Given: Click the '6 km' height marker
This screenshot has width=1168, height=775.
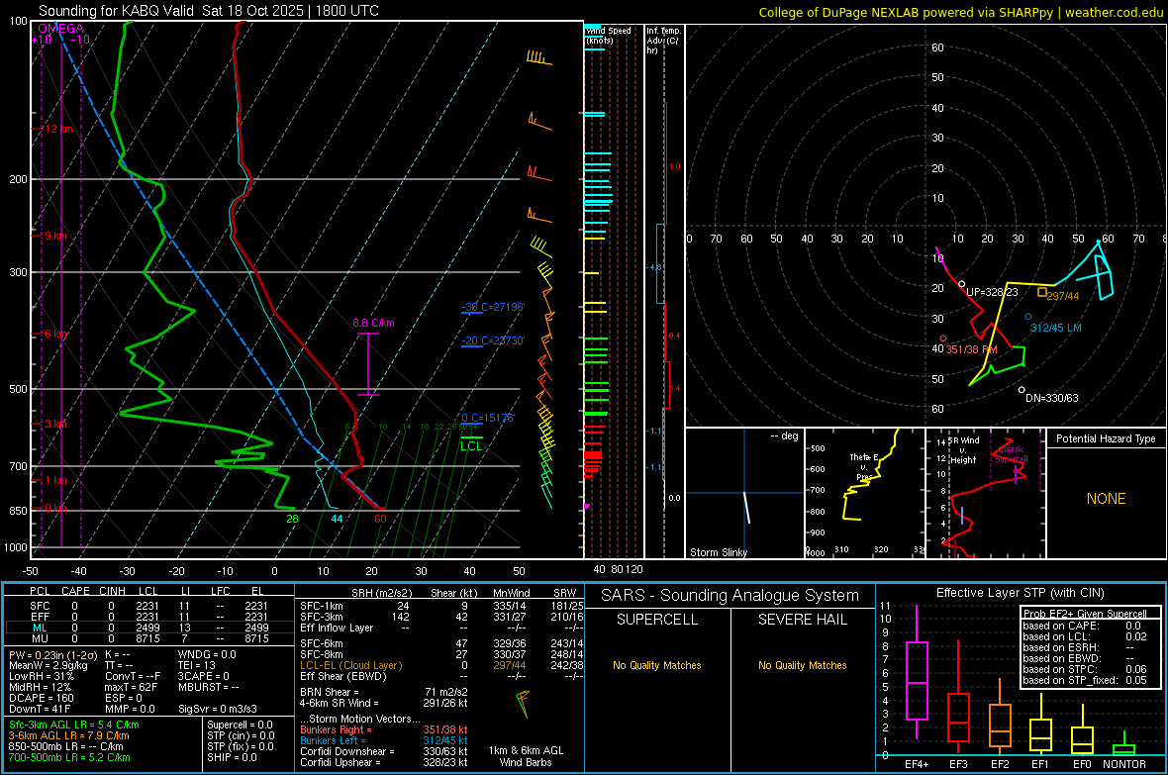Looking at the screenshot, I should pos(55,334).
